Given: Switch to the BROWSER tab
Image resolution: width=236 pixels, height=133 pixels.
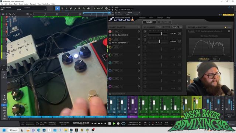Looking at the screenshot, I should click(x=165, y=22).
